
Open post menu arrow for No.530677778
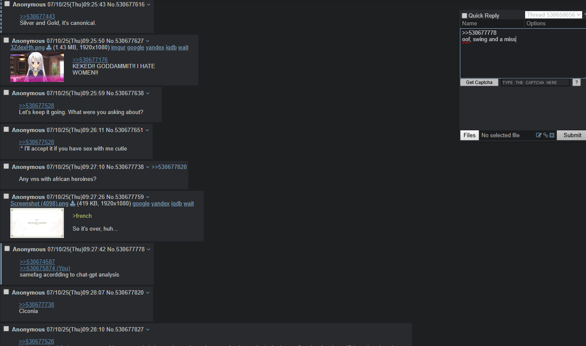click(149, 249)
